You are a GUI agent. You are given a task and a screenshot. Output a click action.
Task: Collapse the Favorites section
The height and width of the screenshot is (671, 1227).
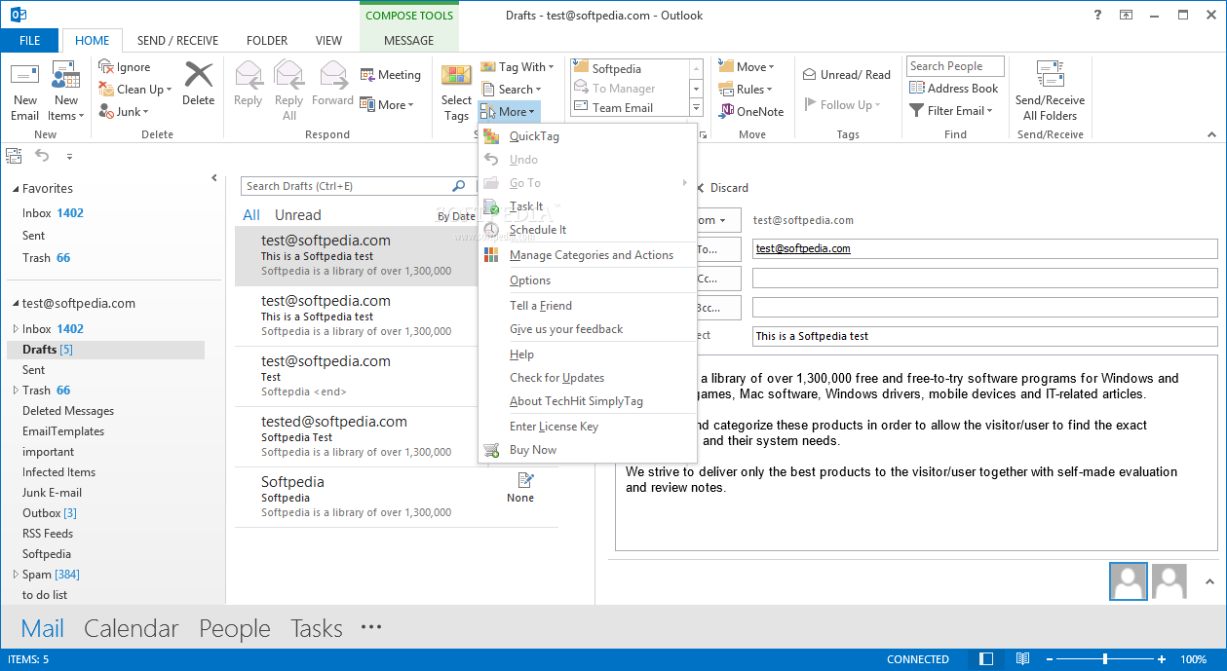[x=14, y=189]
